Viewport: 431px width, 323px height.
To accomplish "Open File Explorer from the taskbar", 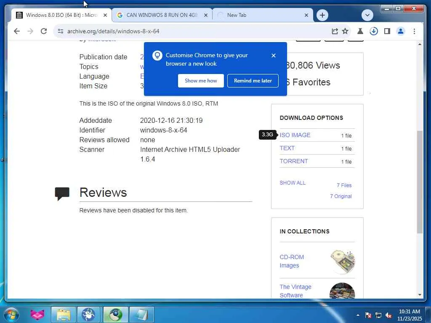I will (64, 315).
